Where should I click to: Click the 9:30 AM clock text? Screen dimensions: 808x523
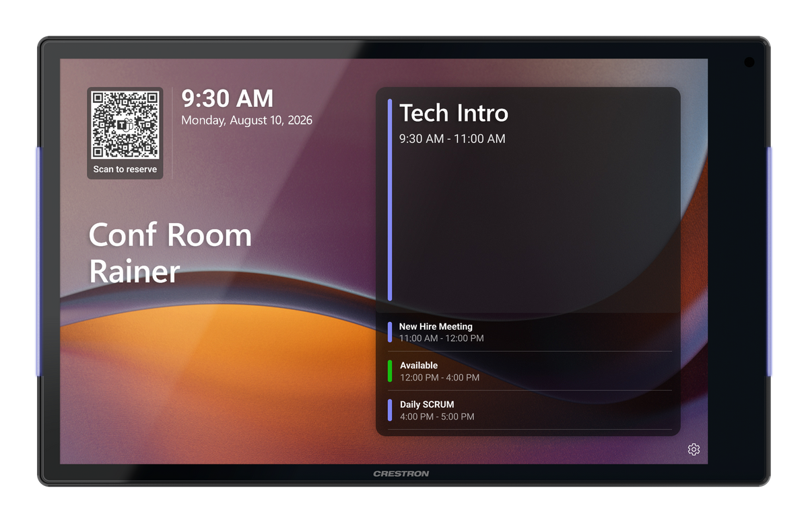[228, 99]
